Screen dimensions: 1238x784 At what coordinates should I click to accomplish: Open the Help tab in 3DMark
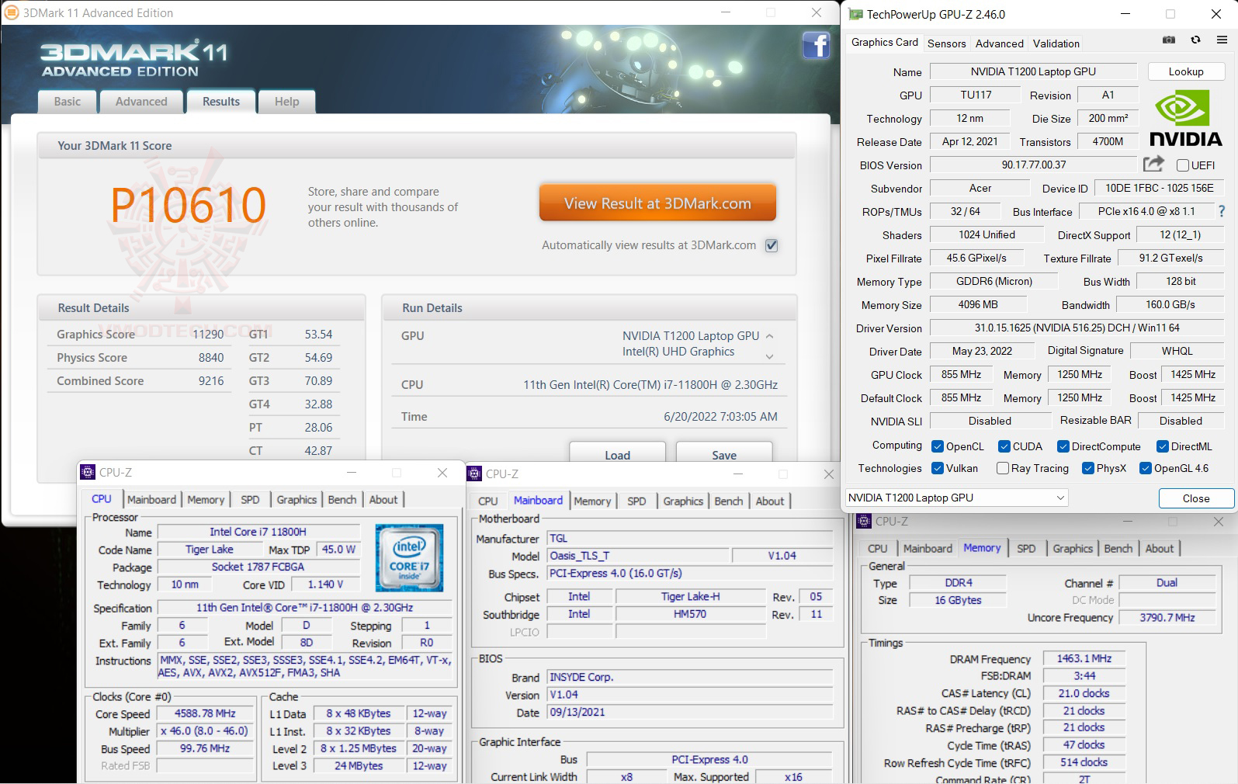(x=286, y=102)
